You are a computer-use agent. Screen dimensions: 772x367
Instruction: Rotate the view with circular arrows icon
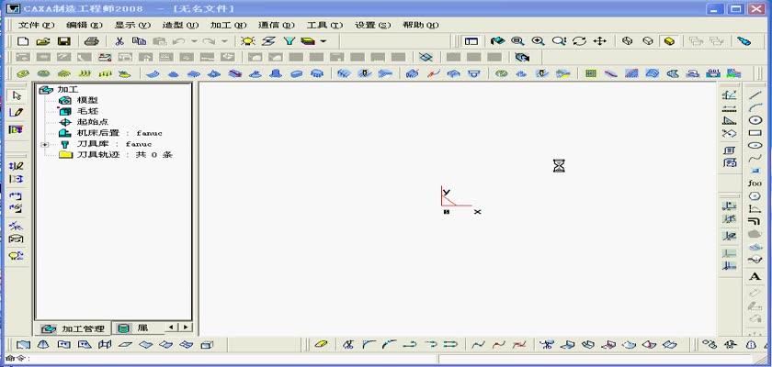coord(580,41)
